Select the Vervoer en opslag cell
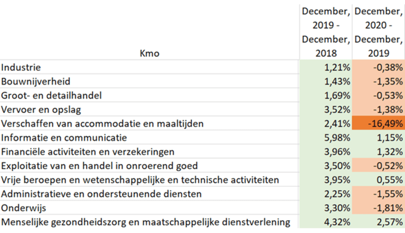Viewport: 405px width, 233px height. tap(41, 110)
